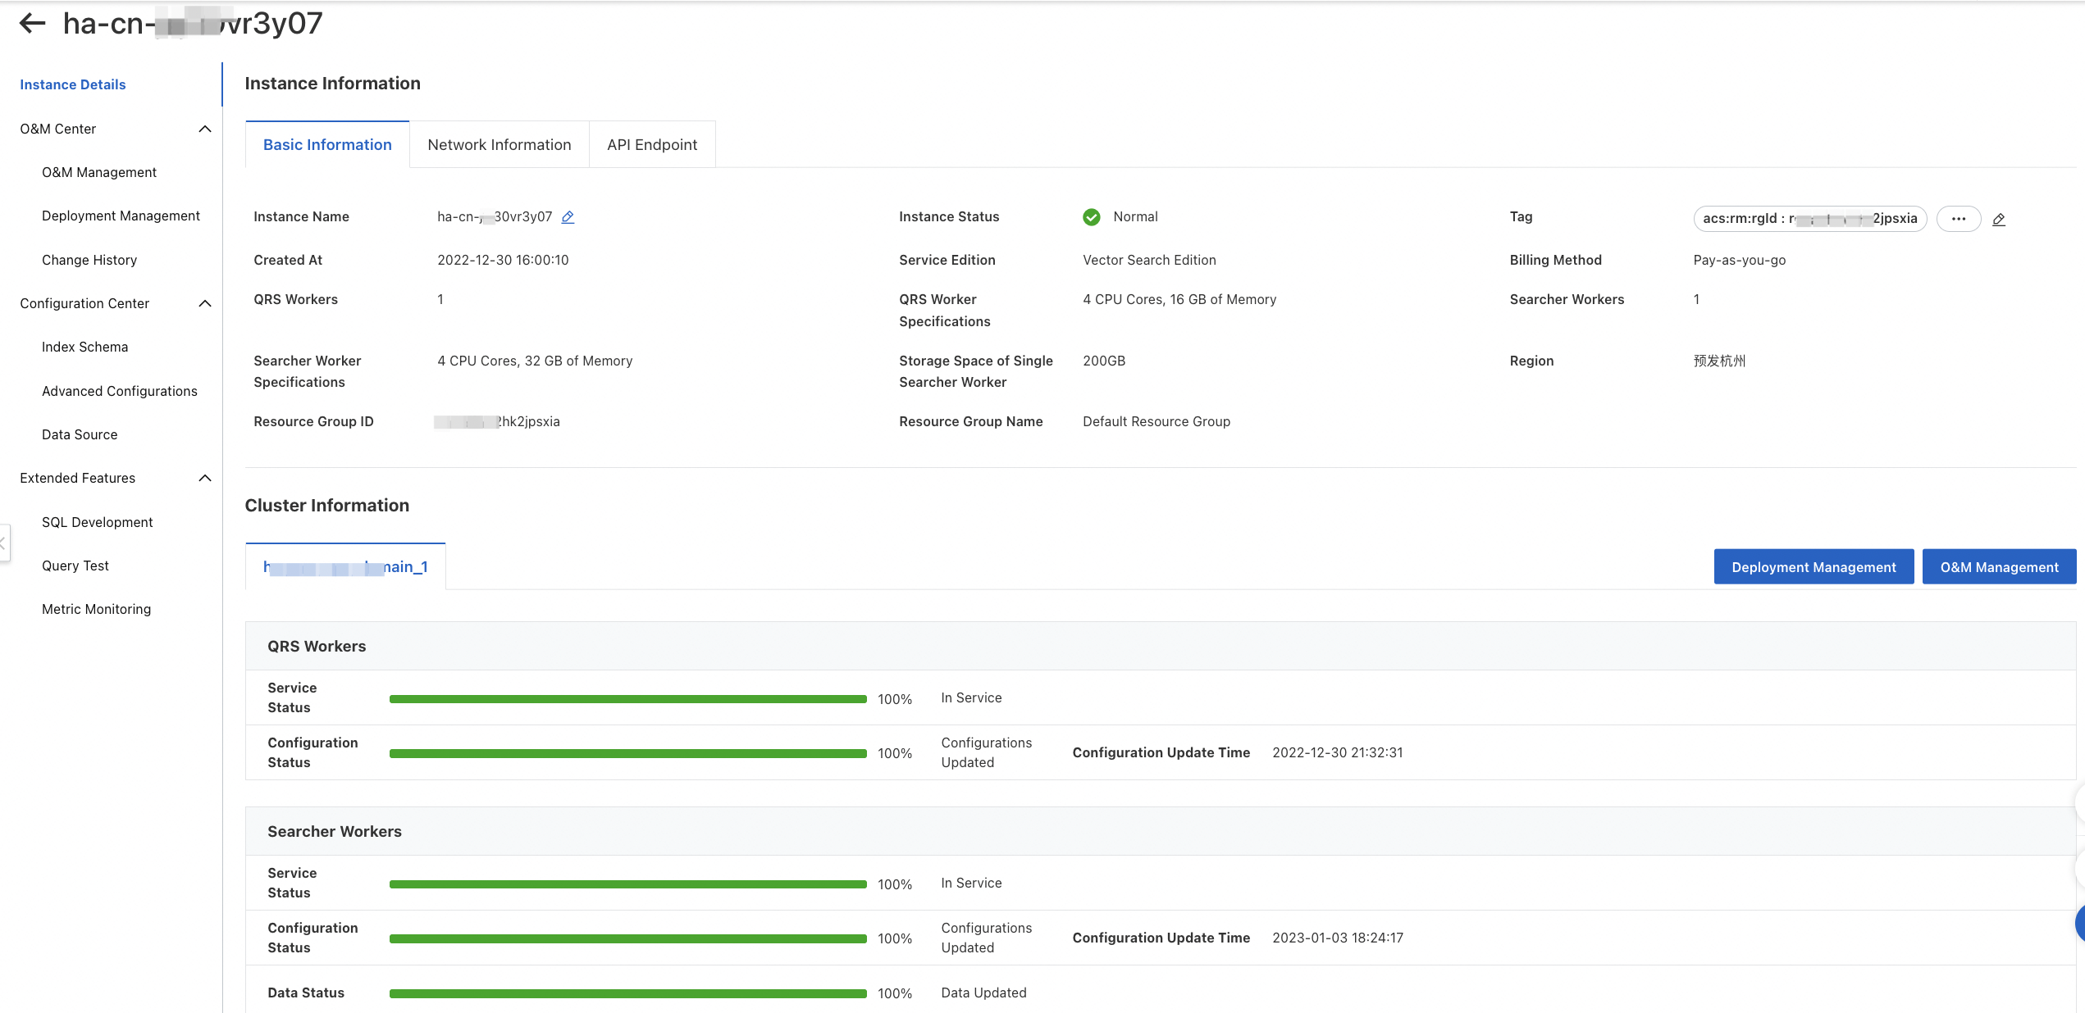Click the O&M Management blue button
This screenshot has width=2085, height=1013.
click(1998, 567)
